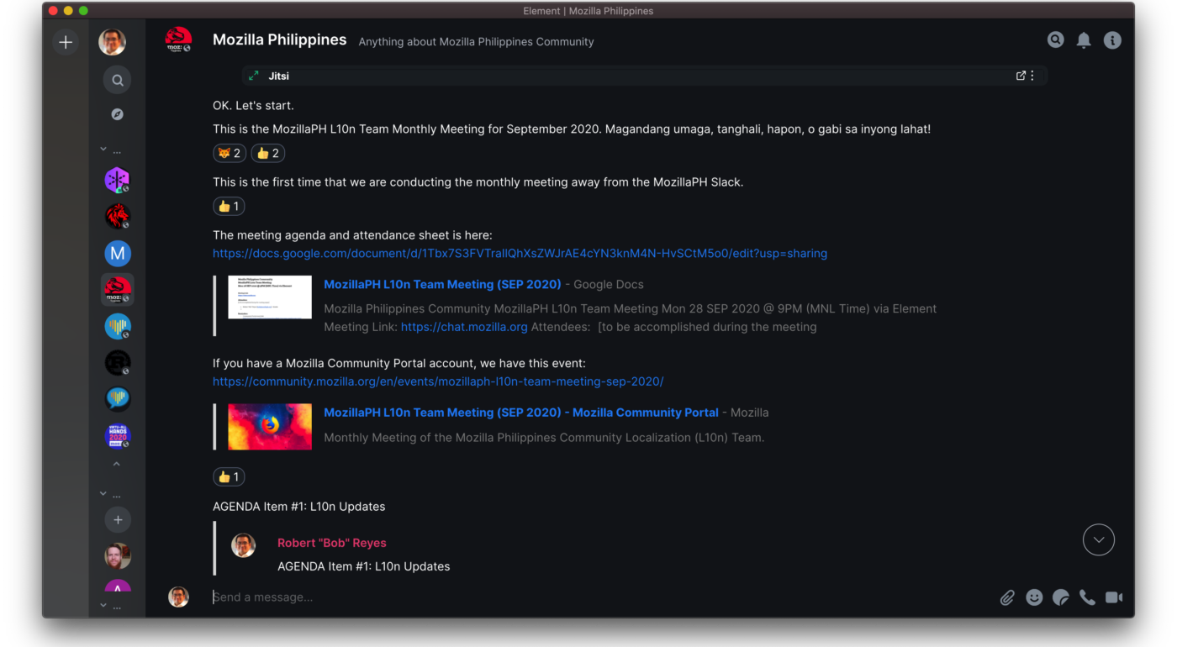1177x647 pixels.
Task: Start a video call with camera icon
Action: point(1114,597)
